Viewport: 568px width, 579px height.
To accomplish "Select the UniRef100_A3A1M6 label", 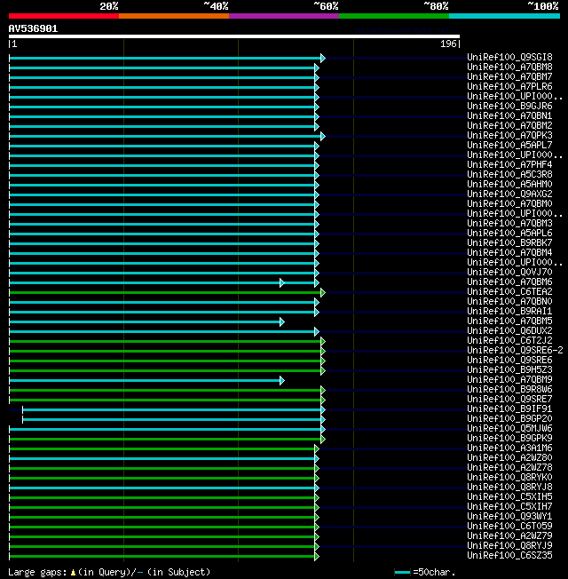I will pyautogui.click(x=509, y=448).
